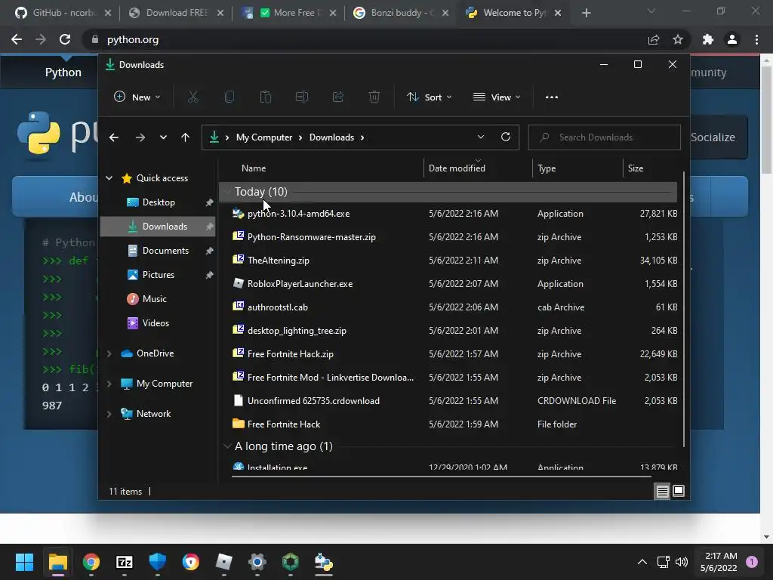Sort files by Type column header
The width and height of the screenshot is (773, 580).
[547, 168]
